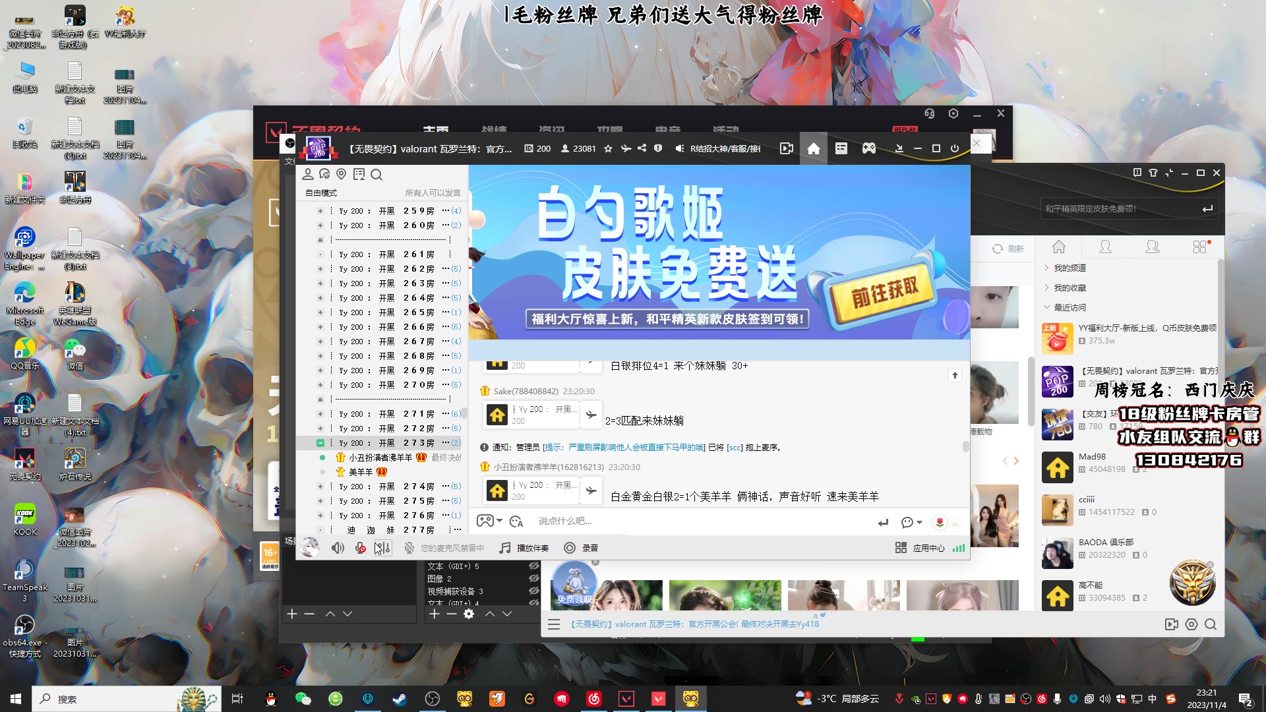Click the share icon in channel title bar
1266x712 pixels.
642,148
